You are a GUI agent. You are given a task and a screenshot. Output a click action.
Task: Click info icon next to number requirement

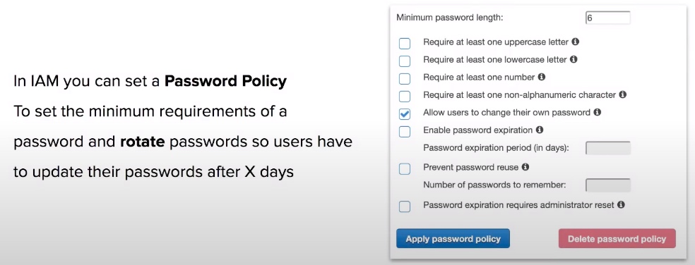[542, 77]
